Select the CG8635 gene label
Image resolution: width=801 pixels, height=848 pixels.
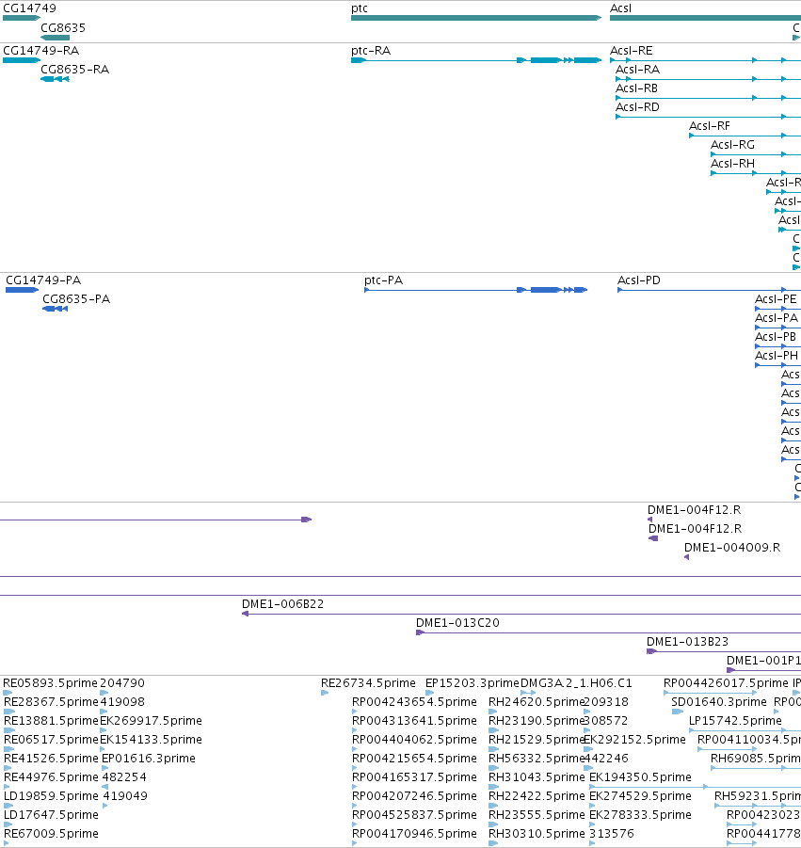pyautogui.click(x=63, y=27)
